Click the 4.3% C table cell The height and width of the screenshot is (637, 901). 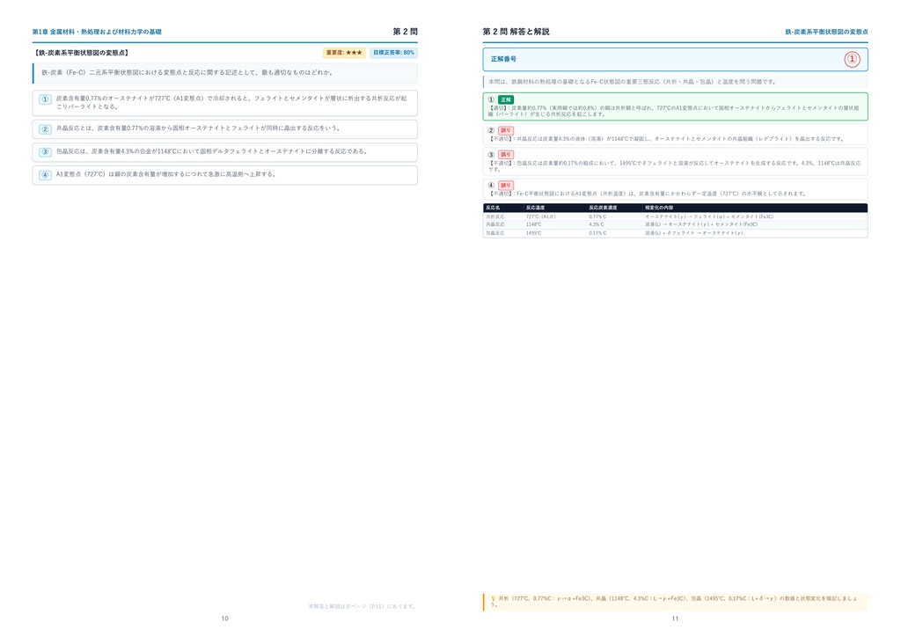click(597, 224)
